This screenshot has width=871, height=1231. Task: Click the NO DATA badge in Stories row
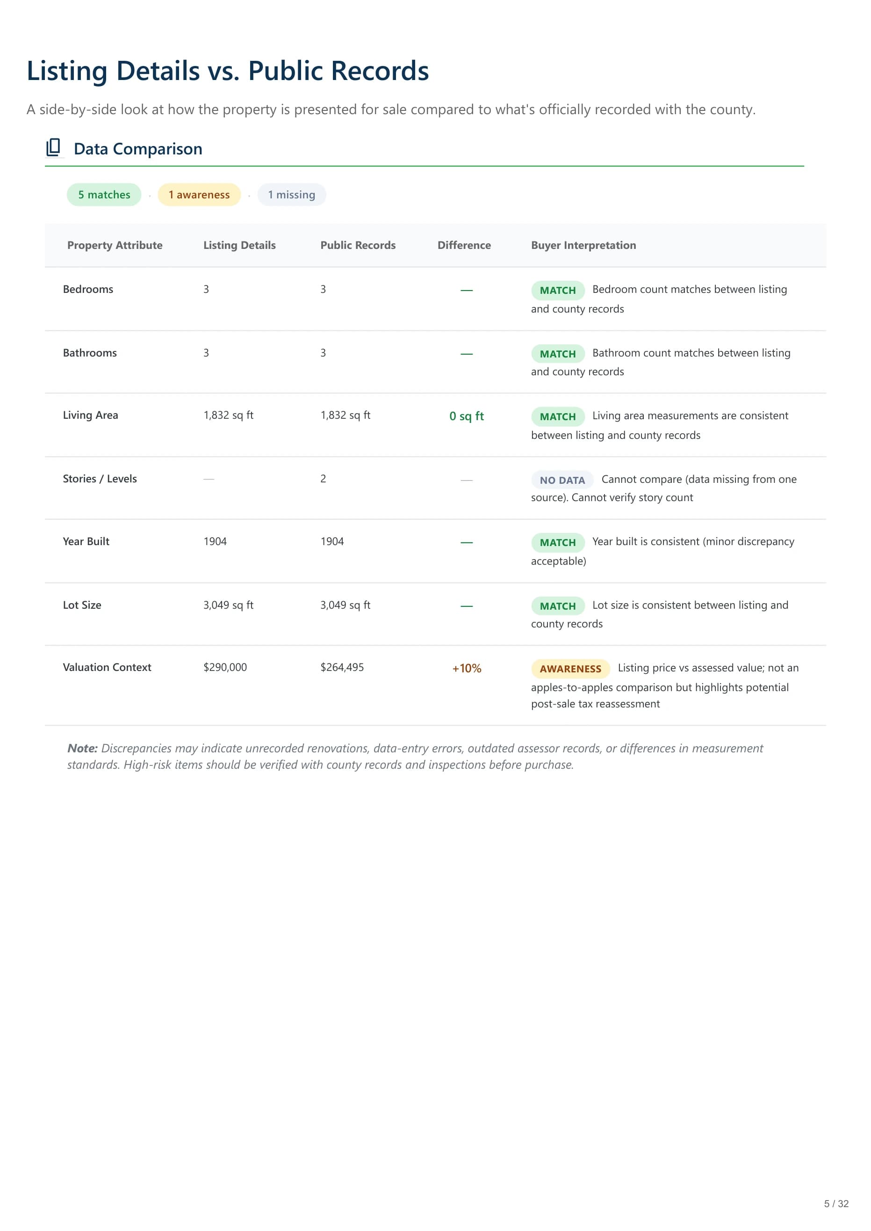(562, 480)
